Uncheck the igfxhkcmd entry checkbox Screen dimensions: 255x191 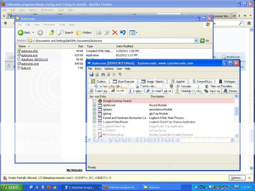[x=94, y=105]
